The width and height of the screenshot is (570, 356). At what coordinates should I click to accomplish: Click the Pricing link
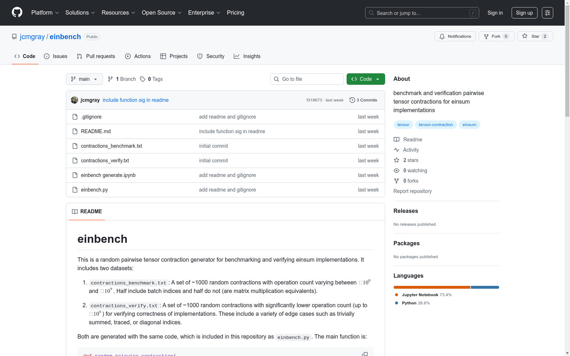coord(235,13)
